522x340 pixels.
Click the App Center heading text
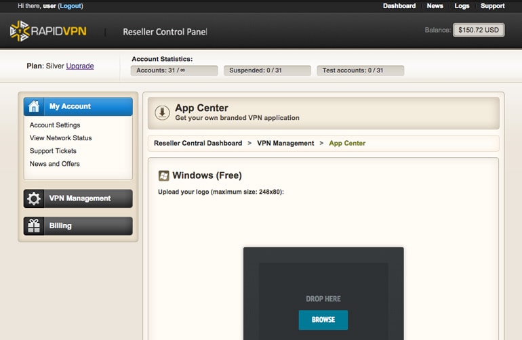pos(201,108)
